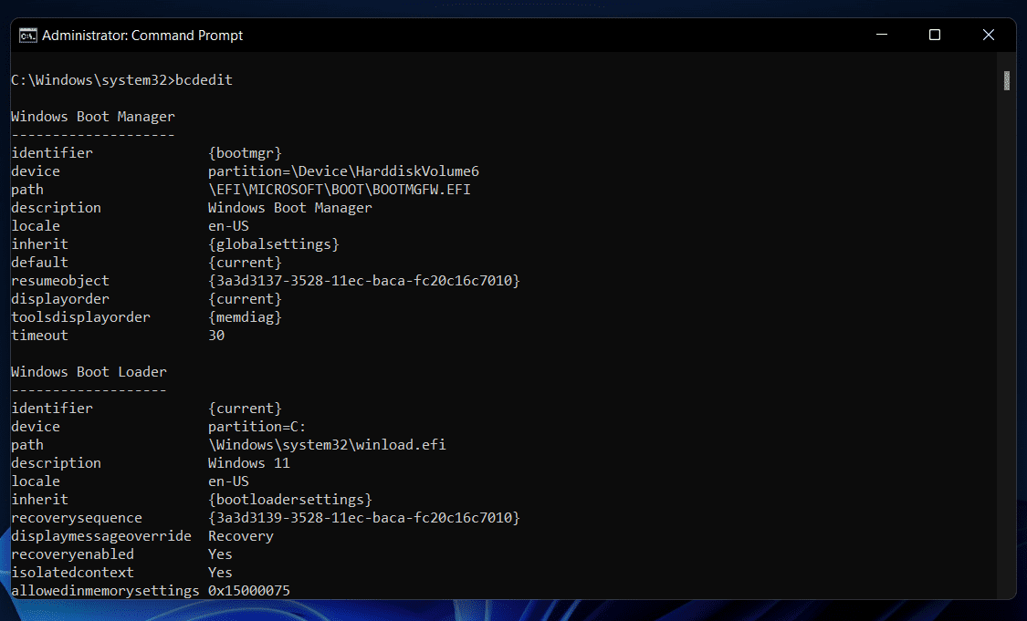The height and width of the screenshot is (621, 1027).
Task: Click the winload.efi path value
Action: coord(327,445)
